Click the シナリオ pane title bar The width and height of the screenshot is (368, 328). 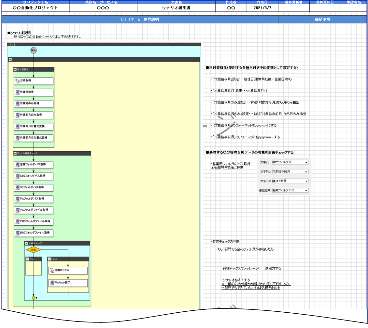(104, 44)
